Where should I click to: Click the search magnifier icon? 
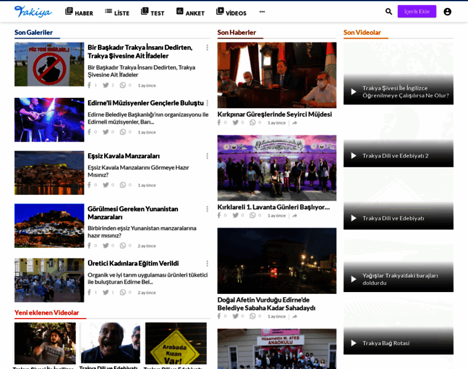(x=389, y=12)
